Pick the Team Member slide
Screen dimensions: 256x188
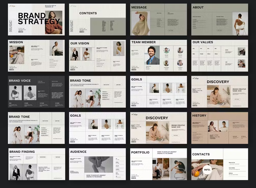158,56
